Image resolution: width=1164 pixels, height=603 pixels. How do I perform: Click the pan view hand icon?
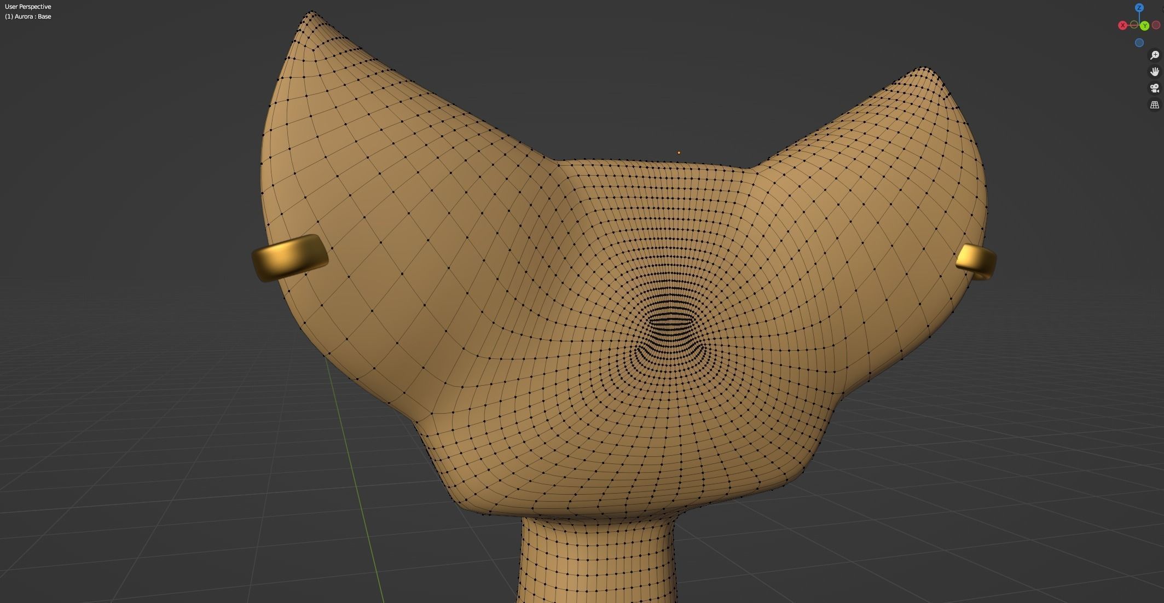coord(1155,72)
